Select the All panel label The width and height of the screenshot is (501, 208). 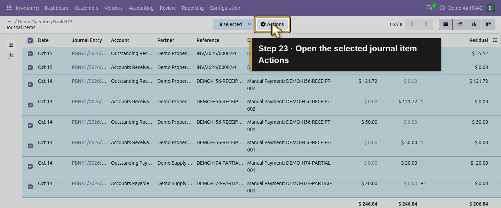11,56
